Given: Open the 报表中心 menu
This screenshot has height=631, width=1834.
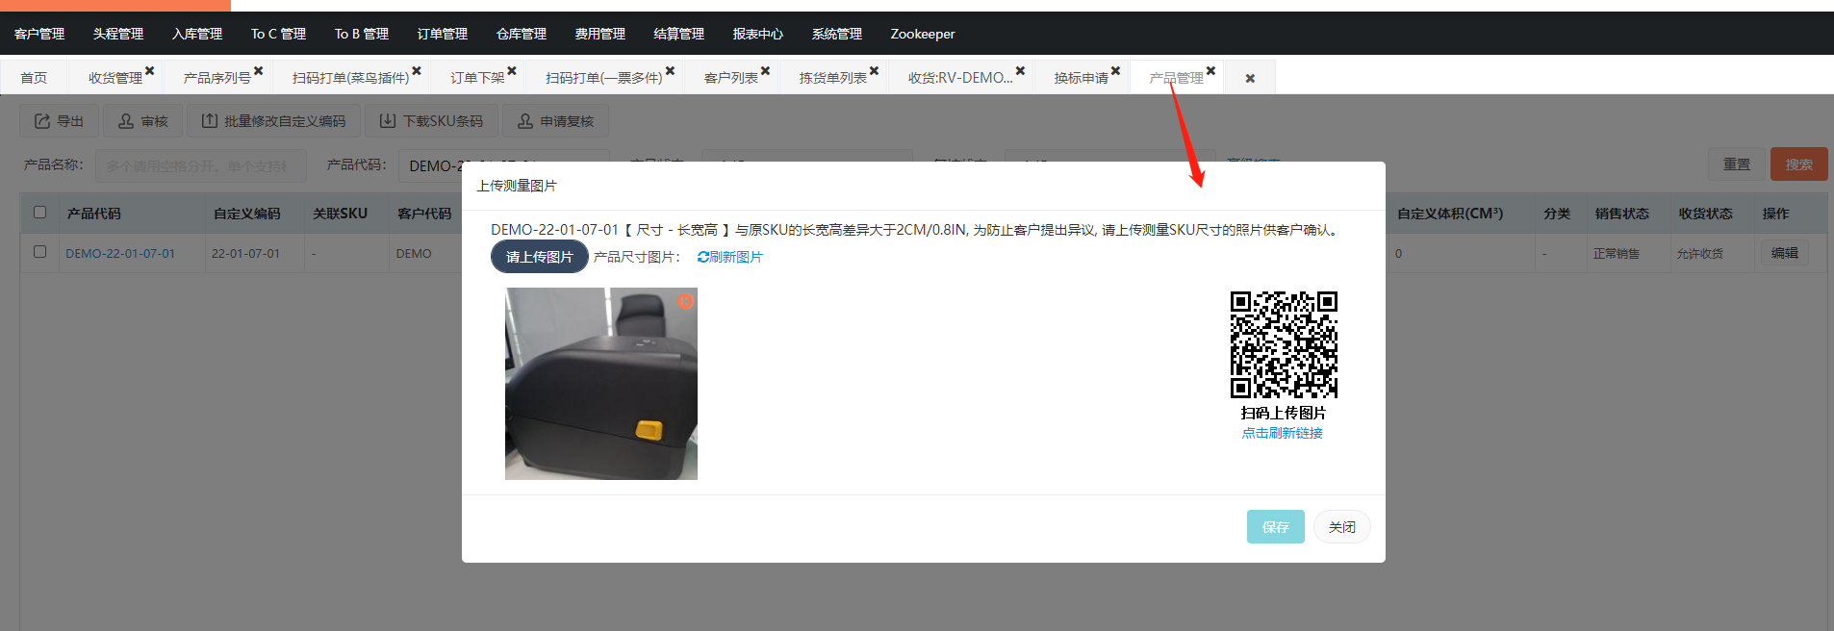Looking at the screenshot, I should pos(758,34).
